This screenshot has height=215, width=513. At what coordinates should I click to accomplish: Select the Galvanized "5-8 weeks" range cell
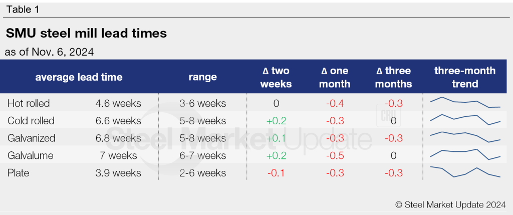[x=202, y=138]
